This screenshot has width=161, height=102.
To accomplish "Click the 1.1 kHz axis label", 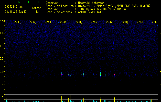I will click(x=2, y=33).
